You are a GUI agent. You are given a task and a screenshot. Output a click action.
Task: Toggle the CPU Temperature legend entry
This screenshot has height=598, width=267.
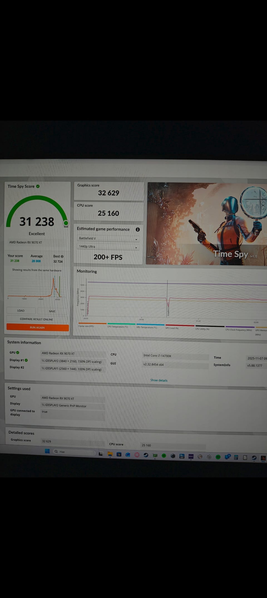[x=121, y=325]
